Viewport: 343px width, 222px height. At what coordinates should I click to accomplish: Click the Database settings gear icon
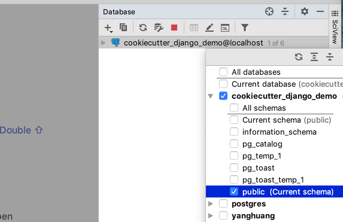click(x=304, y=11)
